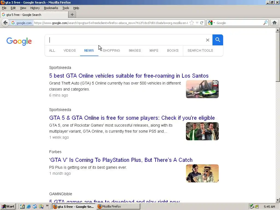Open the Windows Start menu
This screenshot has height=210, width=280.
coord(8,206)
